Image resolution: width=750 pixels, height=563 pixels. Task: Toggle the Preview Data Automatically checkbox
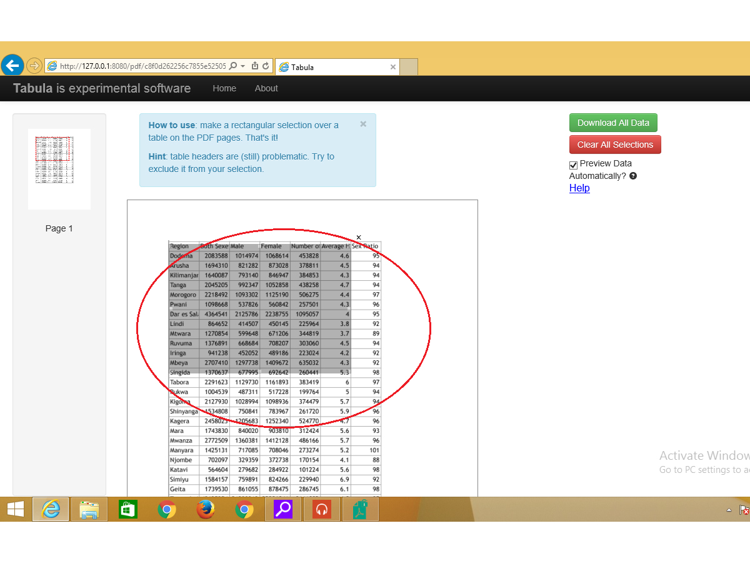573,165
